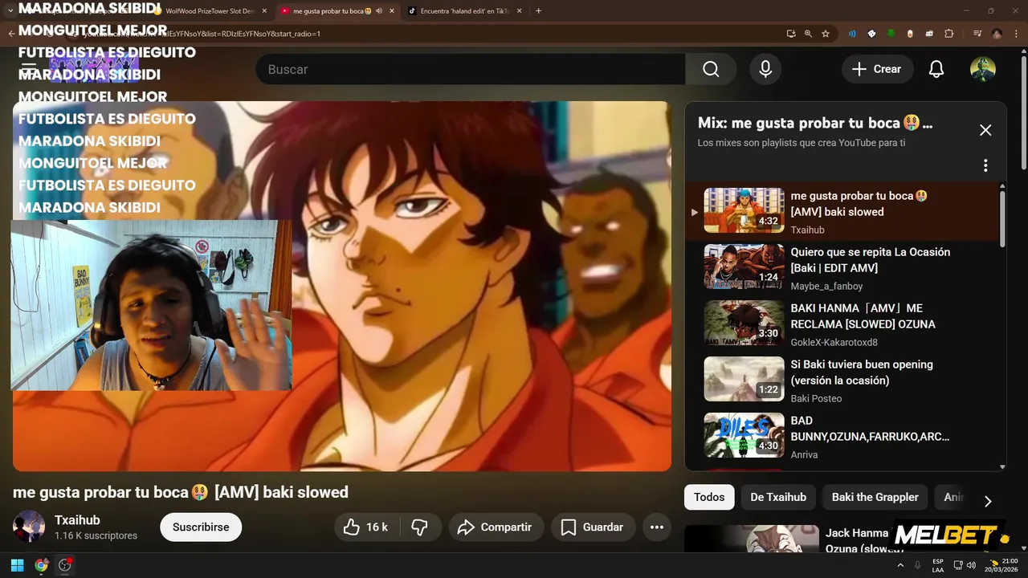Switch to the TikTok 'haland edit' tab
Viewport: 1028px width, 578px height.
coord(466,11)
